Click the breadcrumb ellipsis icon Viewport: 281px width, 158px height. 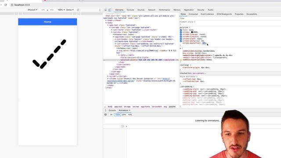click(x=105, y=107)
